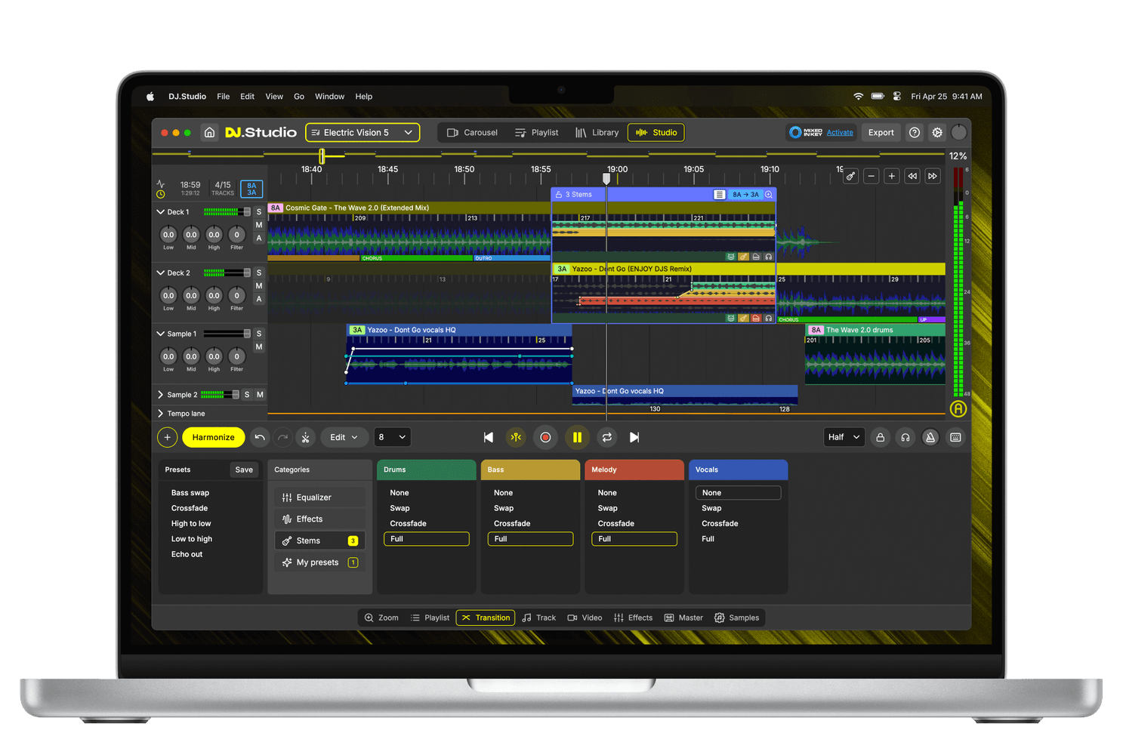This screenshot has width=1123, height=730.
Task: Toggle the drums stem icon on Cosmic Gate track
Action: [730, 257]
